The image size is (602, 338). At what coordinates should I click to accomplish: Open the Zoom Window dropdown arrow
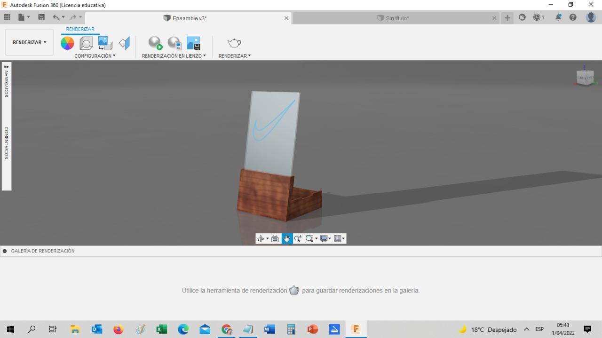click(x=316, y=239)
